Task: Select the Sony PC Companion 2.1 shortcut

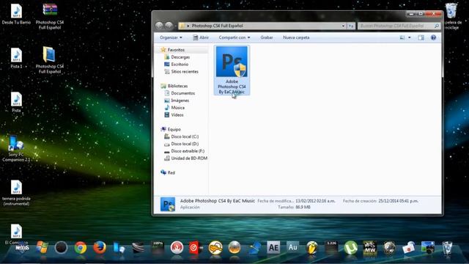Action: pos(16,149)
